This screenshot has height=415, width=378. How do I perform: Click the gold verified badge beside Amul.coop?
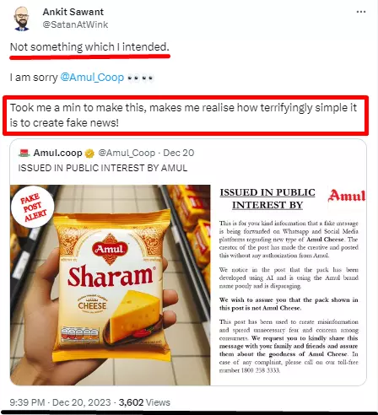89,154
